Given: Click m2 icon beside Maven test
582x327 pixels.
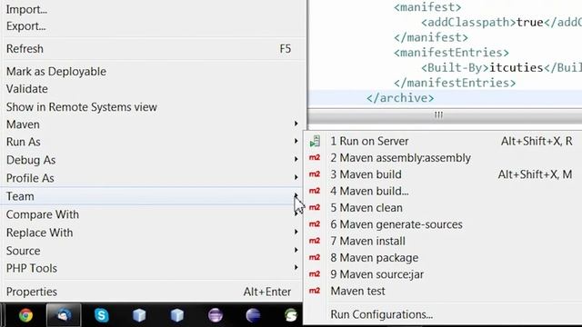Looking at the screenshot, I should (315, 291).
